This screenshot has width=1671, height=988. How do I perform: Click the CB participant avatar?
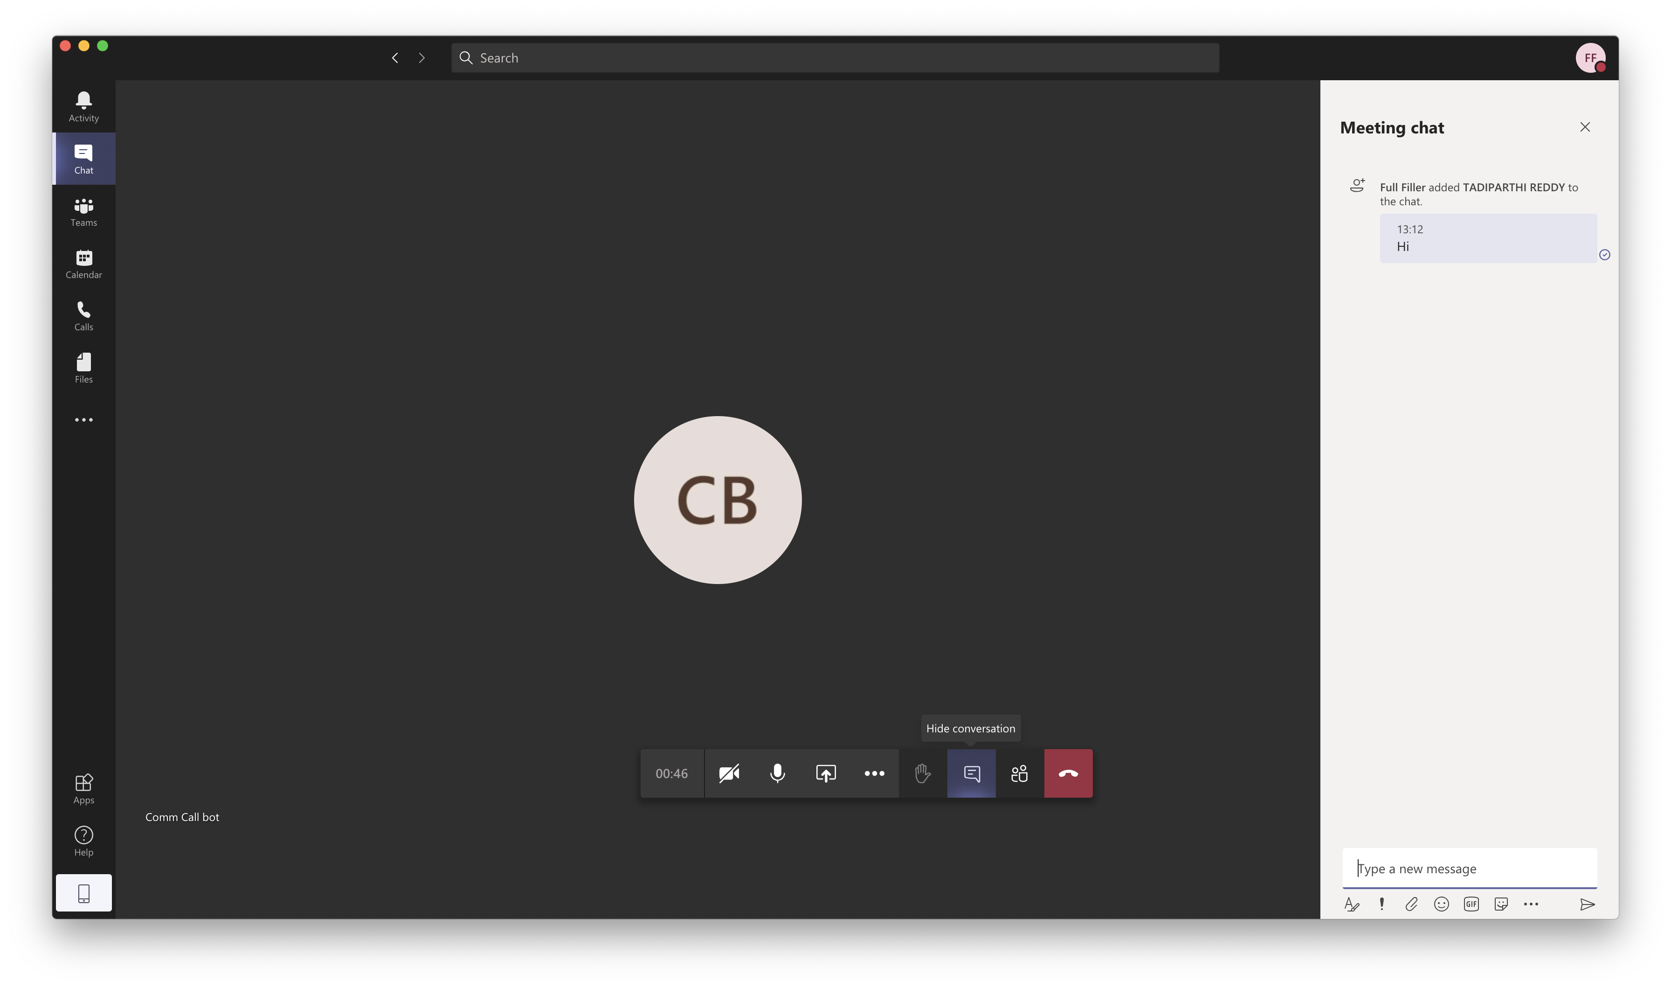pyautogui.click(x=718, y=500)
